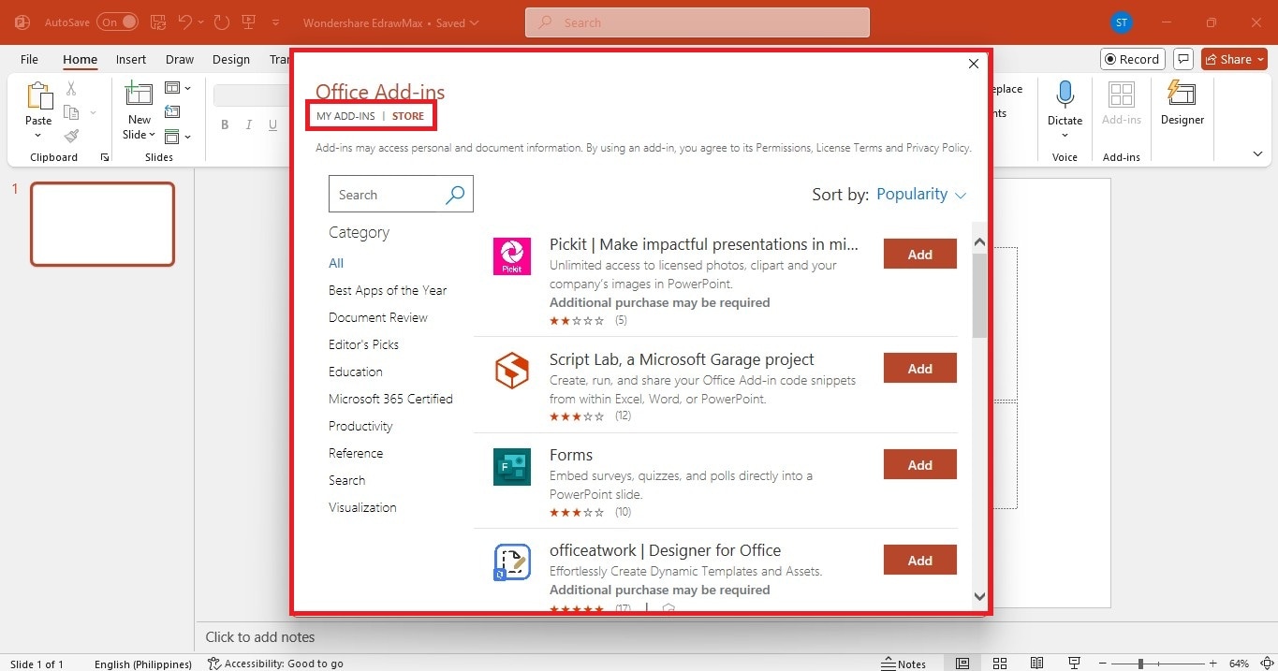Click the Forms add-in logo
Image resolution: width=1278 pixels, height=671 pixels.
click(x=512, y=467)
